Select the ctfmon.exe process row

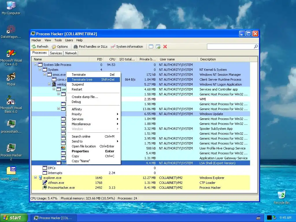click(x=141, y=183)
